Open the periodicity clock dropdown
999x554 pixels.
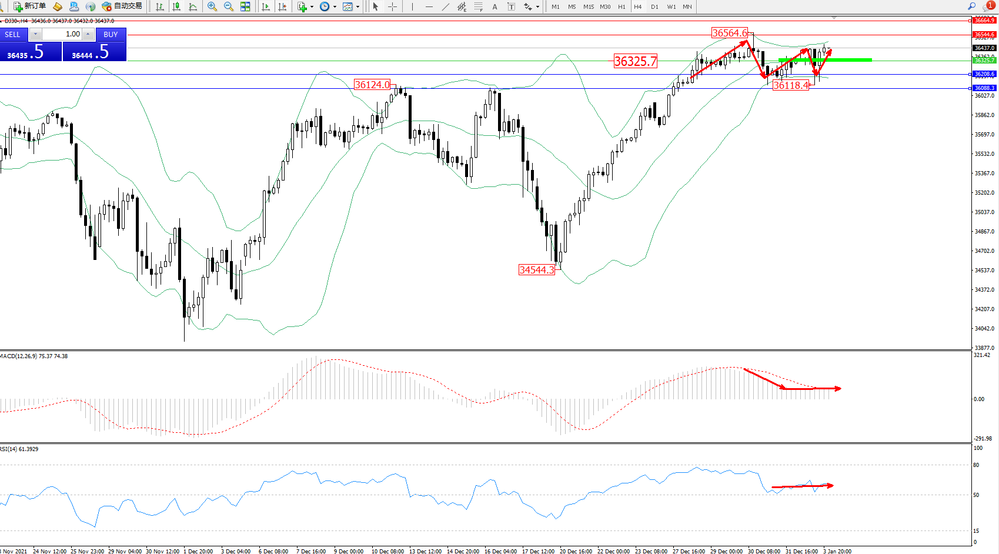(x=335, y=6)
